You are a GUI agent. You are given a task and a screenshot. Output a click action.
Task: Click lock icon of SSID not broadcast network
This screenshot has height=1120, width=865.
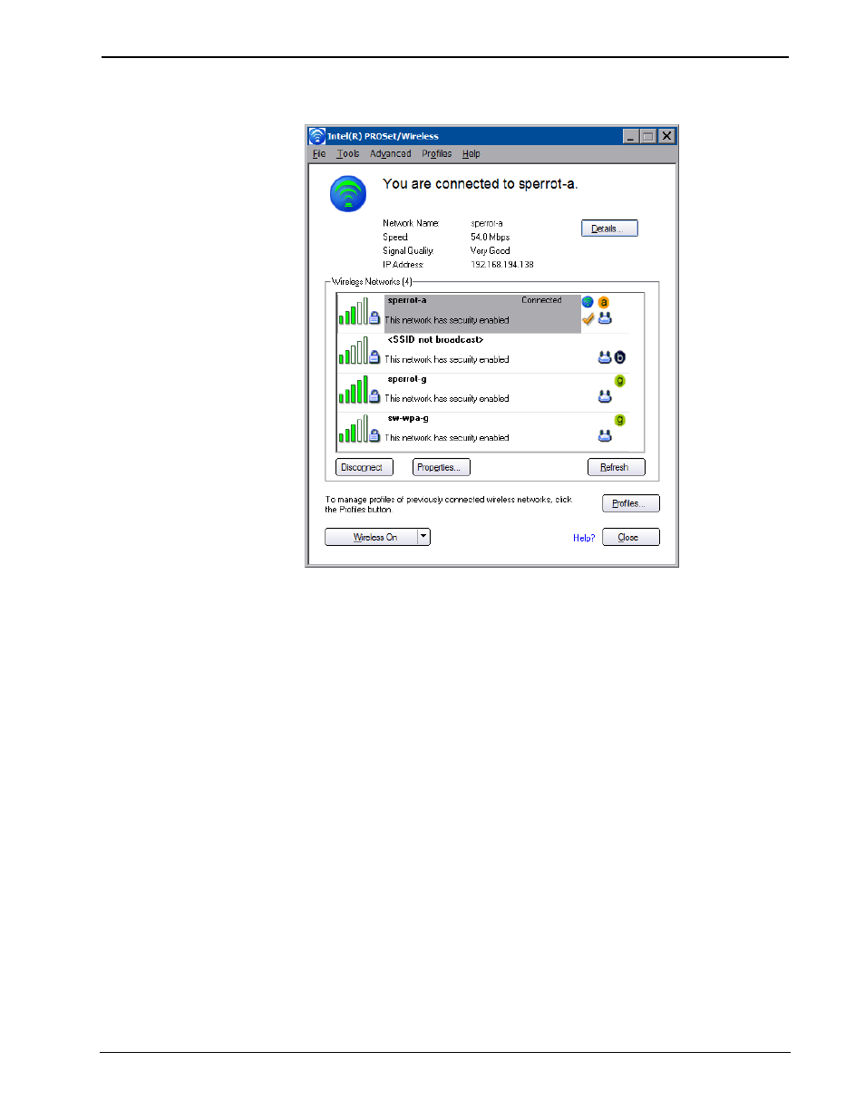pyautogui.click(x=374, y=357)
